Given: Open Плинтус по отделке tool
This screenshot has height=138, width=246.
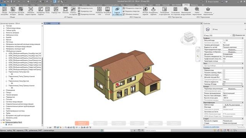Looking at the screenshot, I should click(73, 11).
